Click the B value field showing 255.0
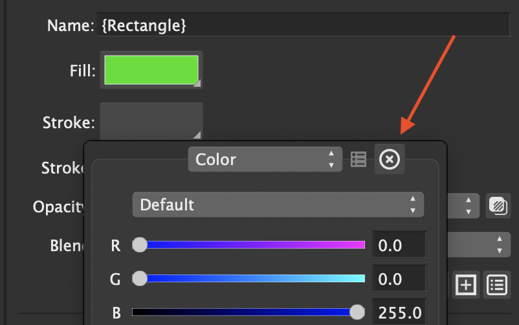Viewport: 519px width, 325px height. (x=399, y=313)
